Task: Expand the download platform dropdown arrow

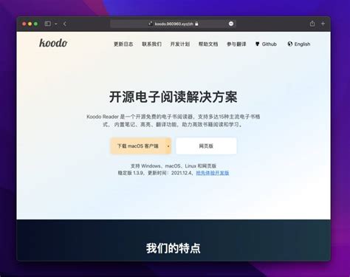Action: (x=168, y=146)
